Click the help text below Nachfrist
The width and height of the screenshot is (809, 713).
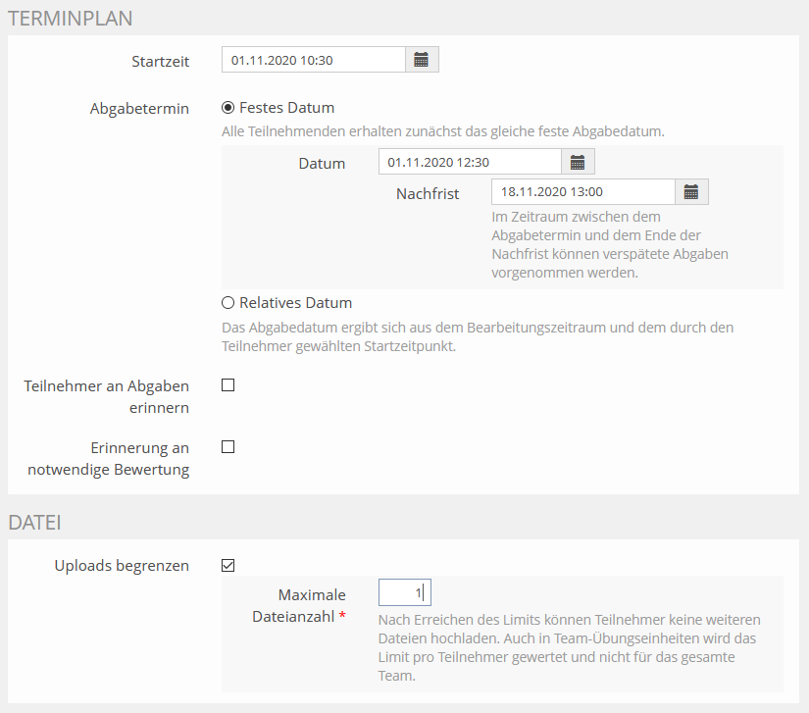tap(609, 244)
